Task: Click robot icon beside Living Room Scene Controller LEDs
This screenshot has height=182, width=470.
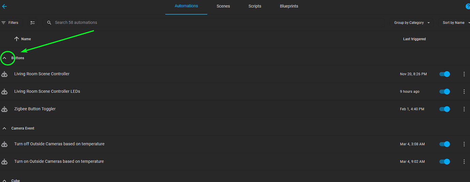Action: (x=4, y=91)
